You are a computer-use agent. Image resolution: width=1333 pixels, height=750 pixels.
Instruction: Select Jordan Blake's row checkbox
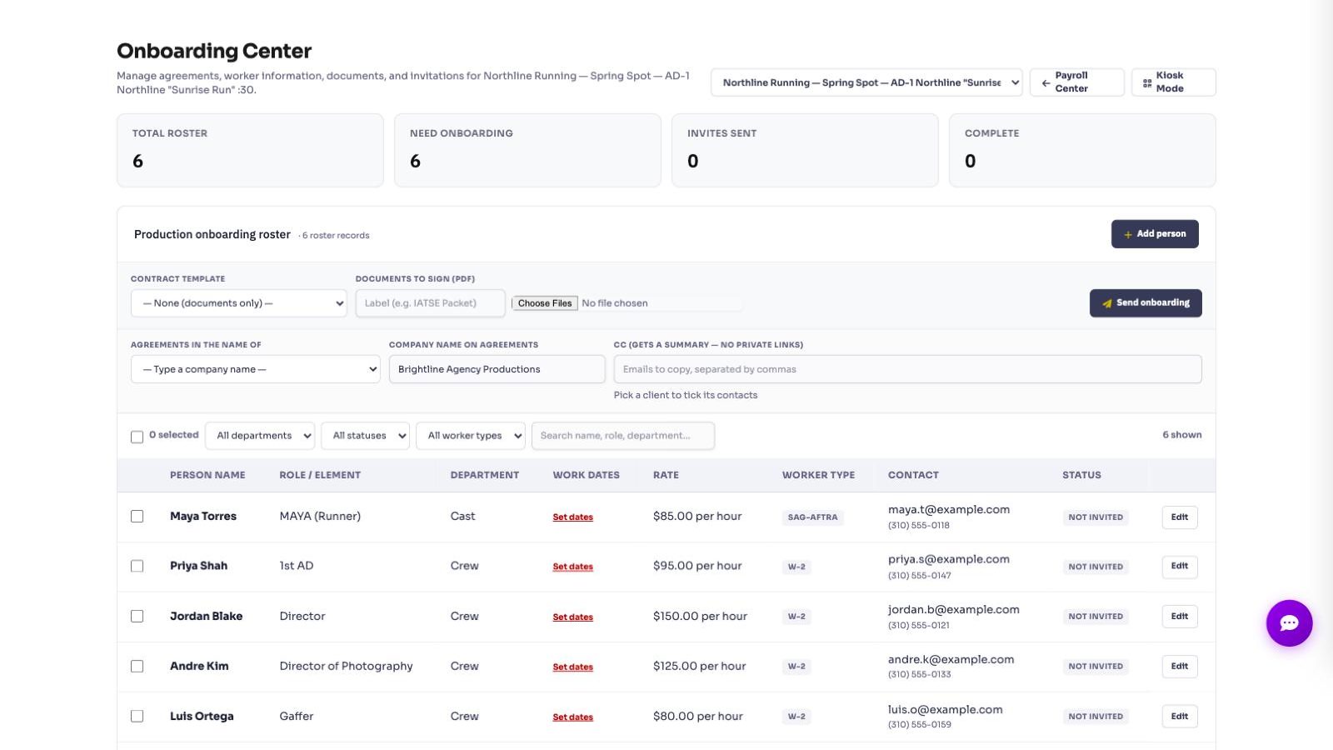pyautogui.click(x=137, y=617)
